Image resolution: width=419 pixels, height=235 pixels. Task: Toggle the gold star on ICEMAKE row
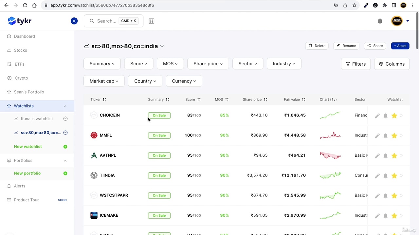(x=394, y=215)
